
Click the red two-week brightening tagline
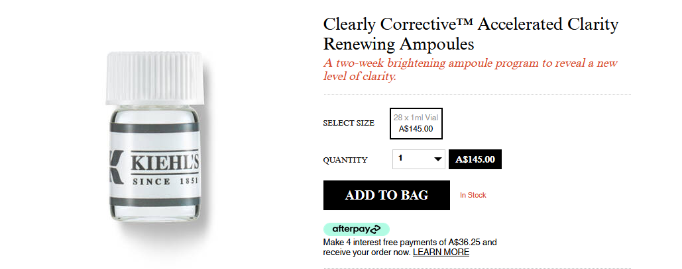click(470, 69)
